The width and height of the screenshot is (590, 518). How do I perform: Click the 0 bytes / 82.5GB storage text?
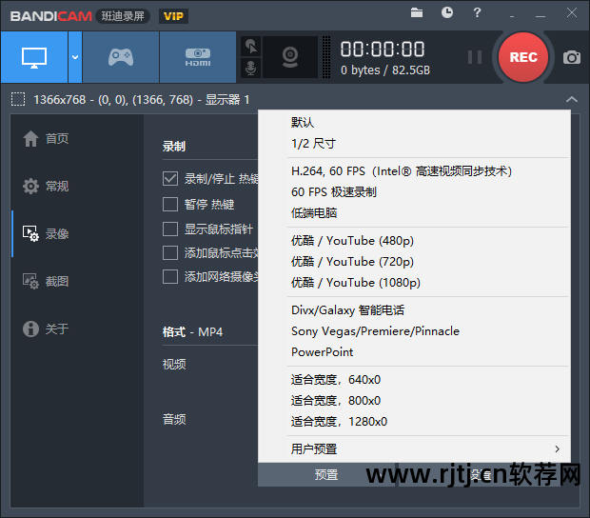pyautogui.click(x=385, y=70)
